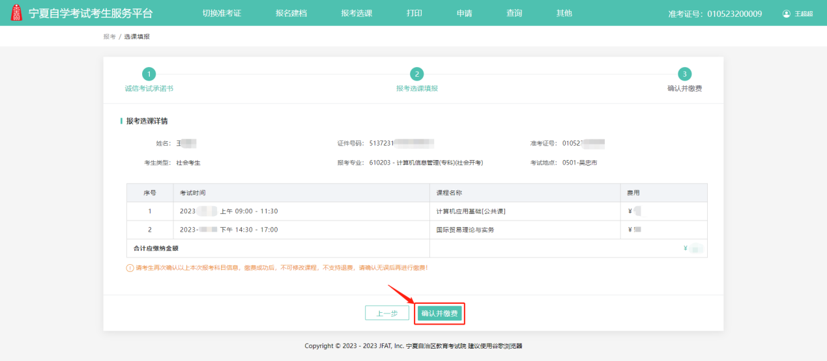
Task: Open the 报考选课 menu
Action: point(356,13)
